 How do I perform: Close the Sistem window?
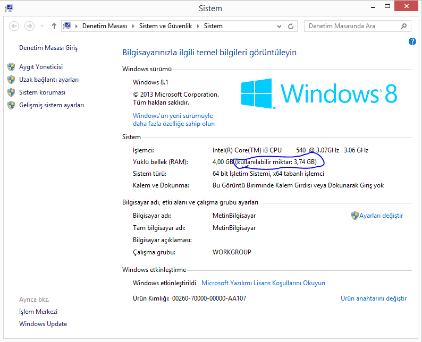click(x=406, y=6)
